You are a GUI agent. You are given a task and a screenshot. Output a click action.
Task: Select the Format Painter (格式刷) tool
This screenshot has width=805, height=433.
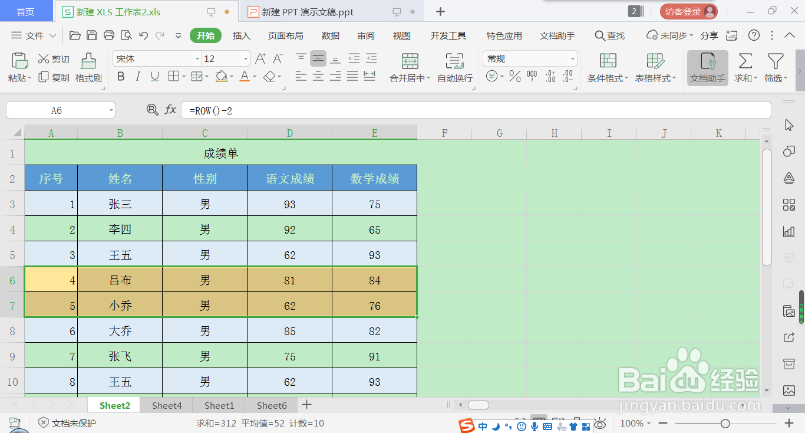coord(88,67)
